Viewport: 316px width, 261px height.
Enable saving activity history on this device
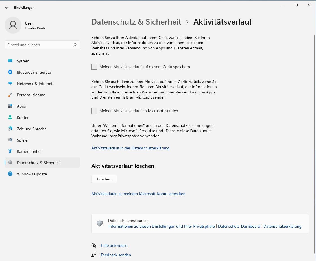pyautogui.click(x=94, y=67)
